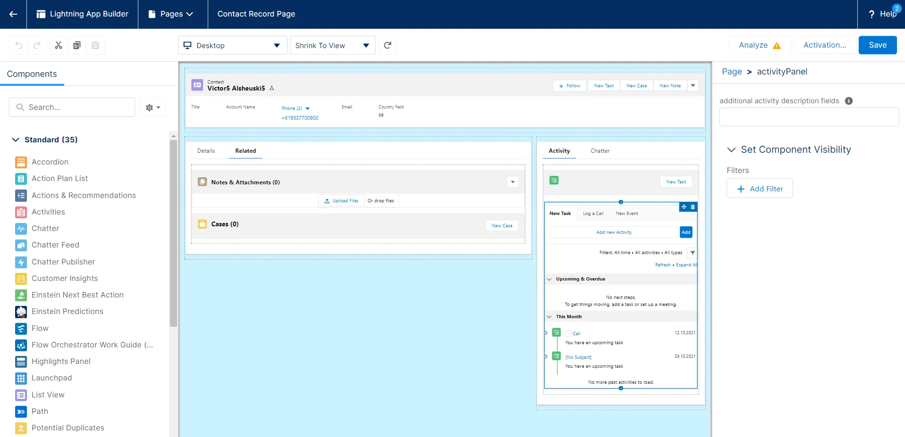Delete the selected Activity component via trash icon

(693, 207)
